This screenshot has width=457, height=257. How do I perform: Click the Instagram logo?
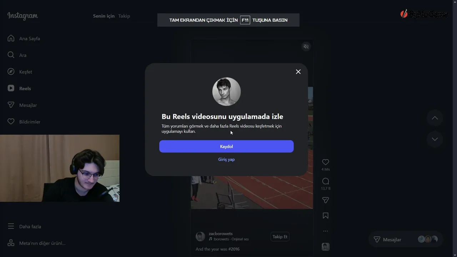(x=22, y=16)
